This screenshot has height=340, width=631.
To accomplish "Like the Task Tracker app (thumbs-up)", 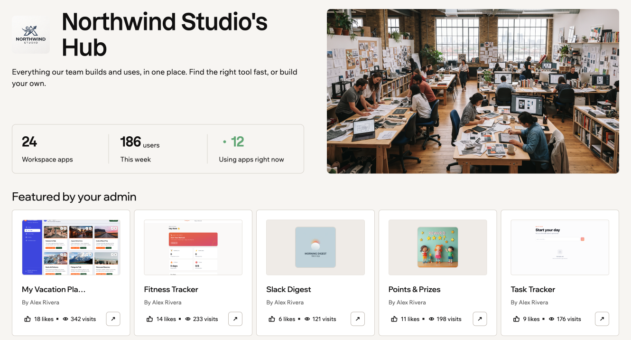I will coord(517,319).
